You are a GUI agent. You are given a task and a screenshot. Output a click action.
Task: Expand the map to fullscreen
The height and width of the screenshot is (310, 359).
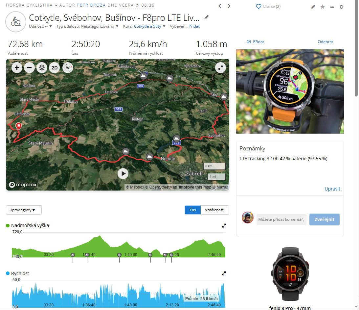point(220,68)
